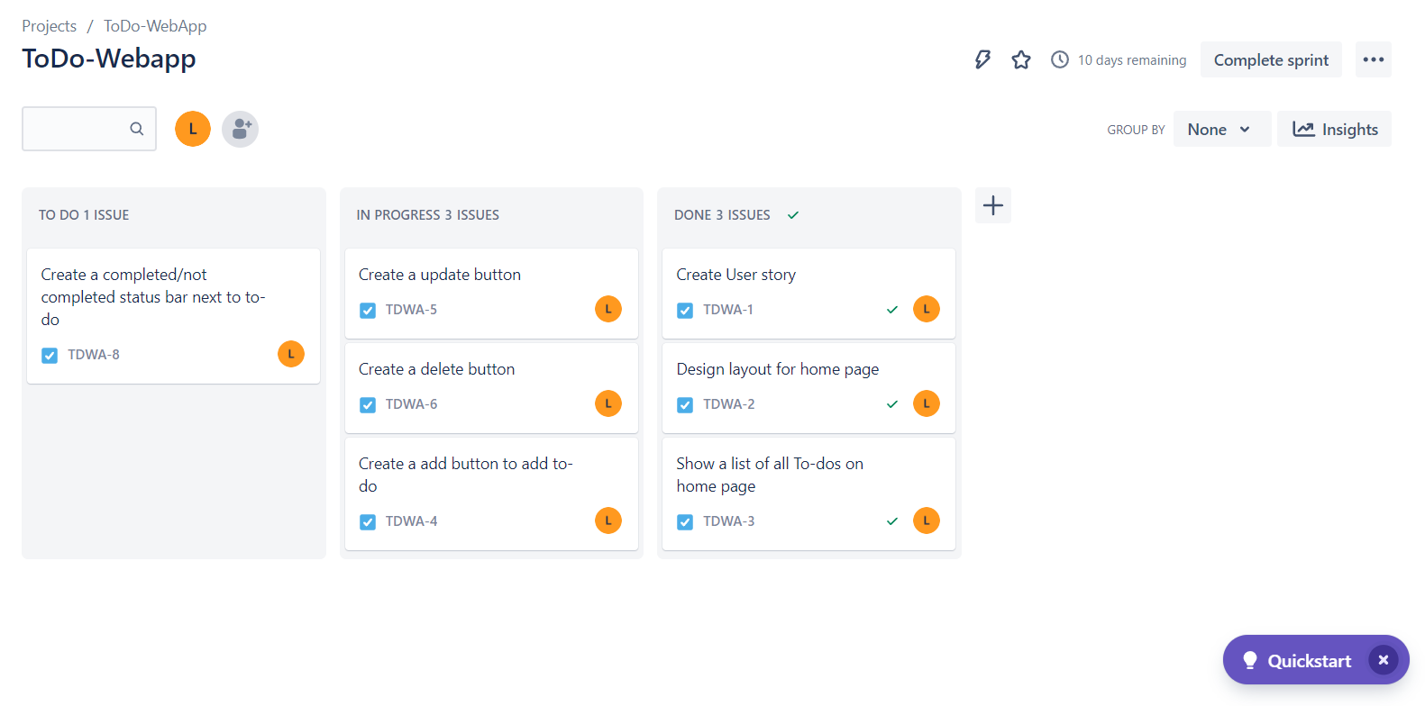Click the task checkbox icon on TDWA-1
The width and height of the screenshot is (1425, 706).
(685, 310)
